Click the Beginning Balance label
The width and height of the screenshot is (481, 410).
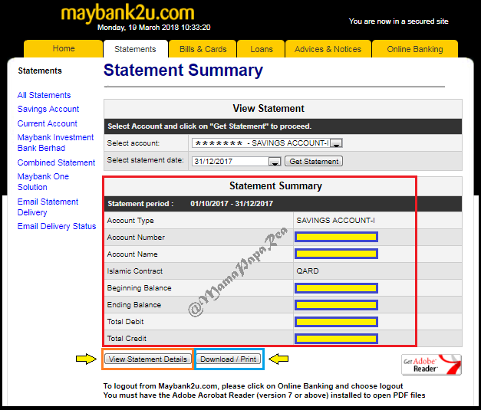140,288
